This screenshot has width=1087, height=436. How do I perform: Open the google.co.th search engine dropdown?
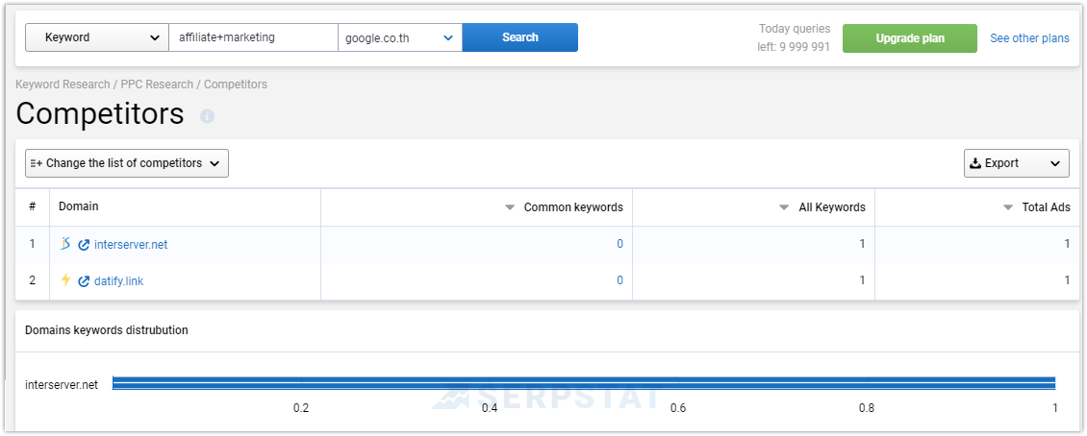[400, 37]
